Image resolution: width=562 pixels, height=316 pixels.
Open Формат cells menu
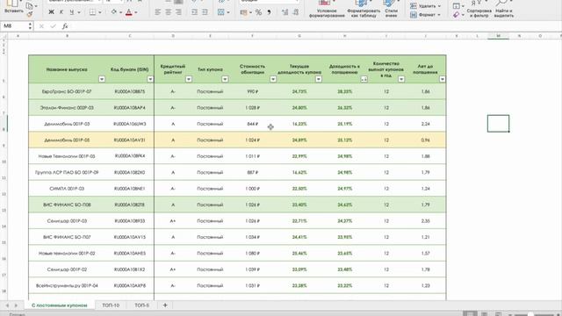[x=425, y=15]
